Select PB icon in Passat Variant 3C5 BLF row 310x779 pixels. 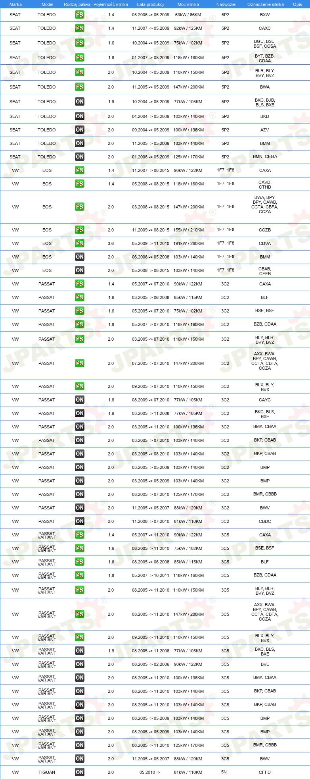coord(80,562)
